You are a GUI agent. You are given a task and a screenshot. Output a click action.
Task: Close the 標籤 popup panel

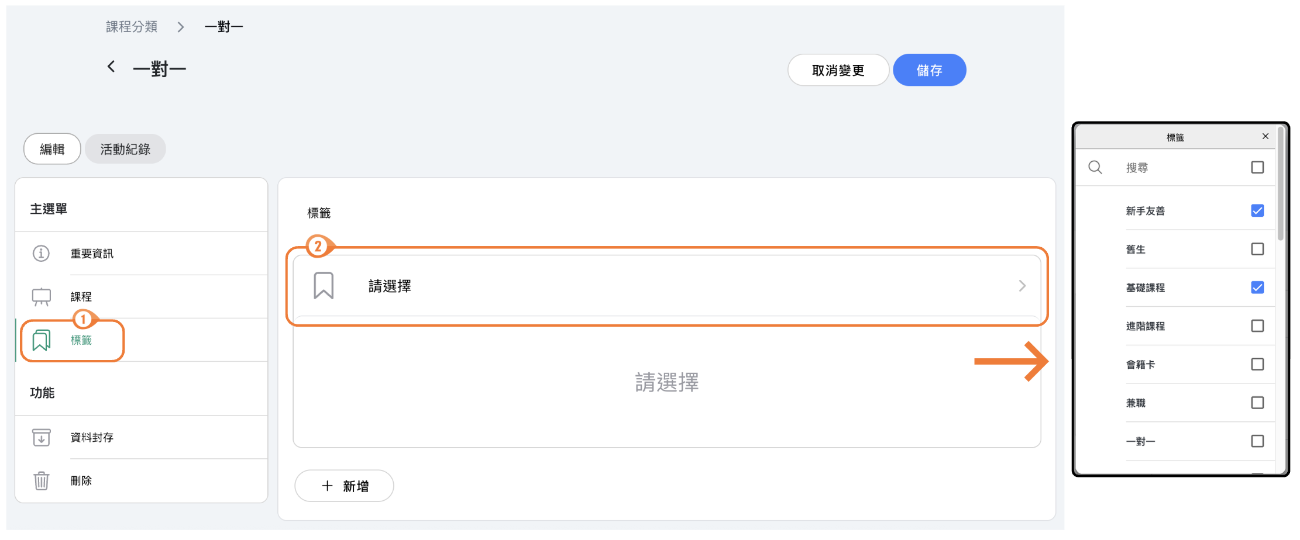pos(1265,136)
